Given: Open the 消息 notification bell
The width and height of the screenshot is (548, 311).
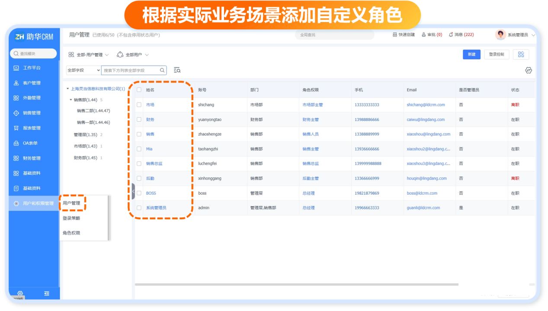Looking at the screenshot, I should point(451,35).
